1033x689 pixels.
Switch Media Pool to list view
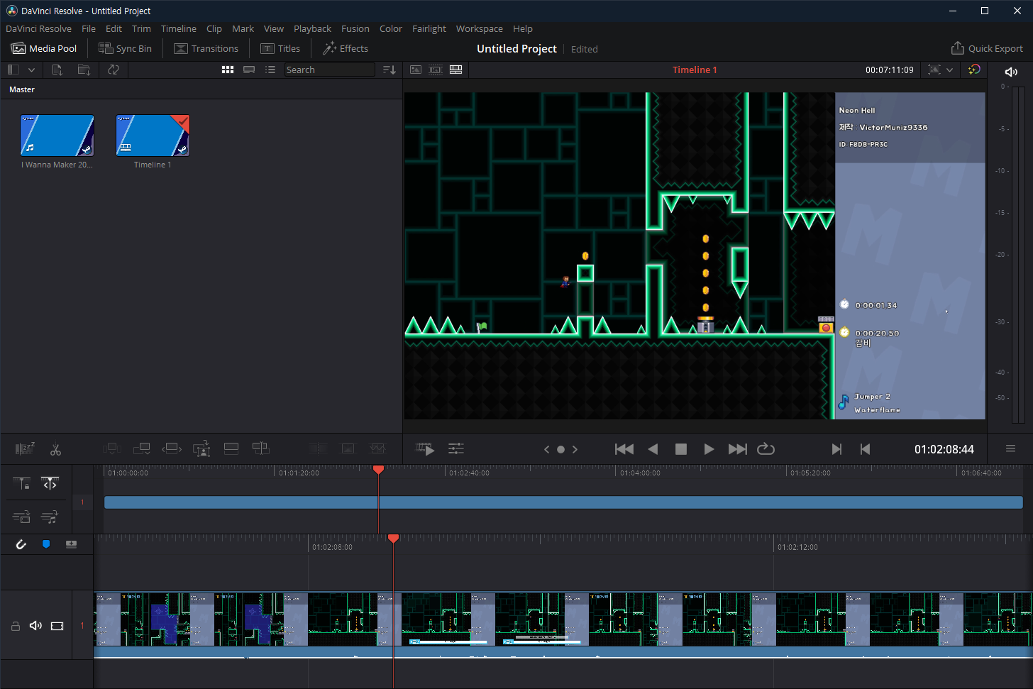point(270,70)
